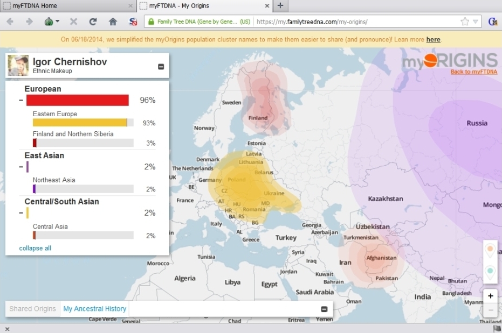Zoom out on the map
502x333 pixels.
(x=491, y=310)
